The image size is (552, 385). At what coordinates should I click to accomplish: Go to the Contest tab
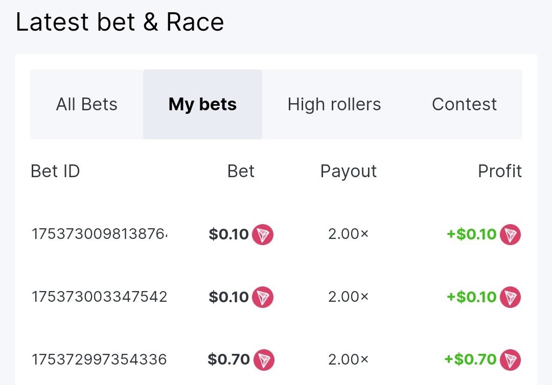point(464,105)
